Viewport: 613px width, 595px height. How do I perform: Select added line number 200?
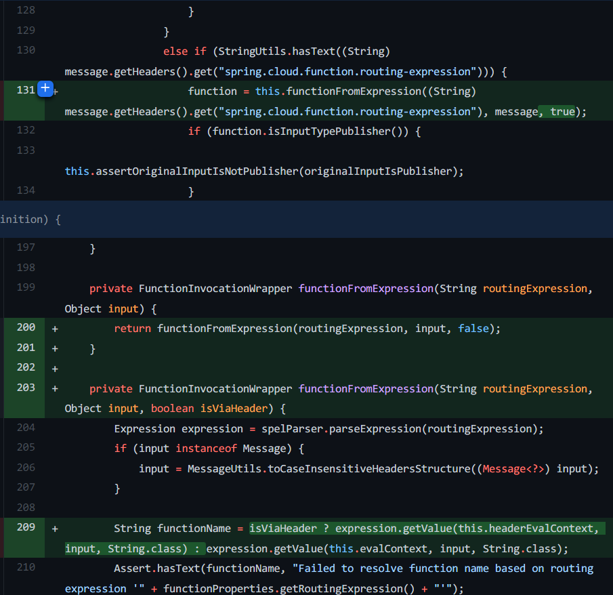coord(26,327)
